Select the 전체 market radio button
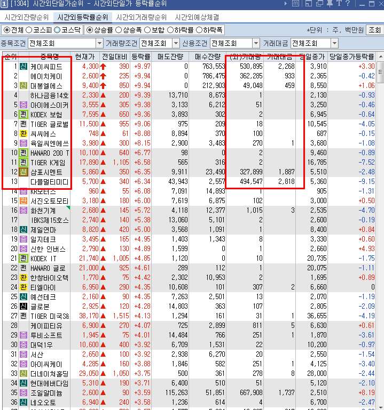The width and height of the screenshot is (384, 410). pos(7,30)
